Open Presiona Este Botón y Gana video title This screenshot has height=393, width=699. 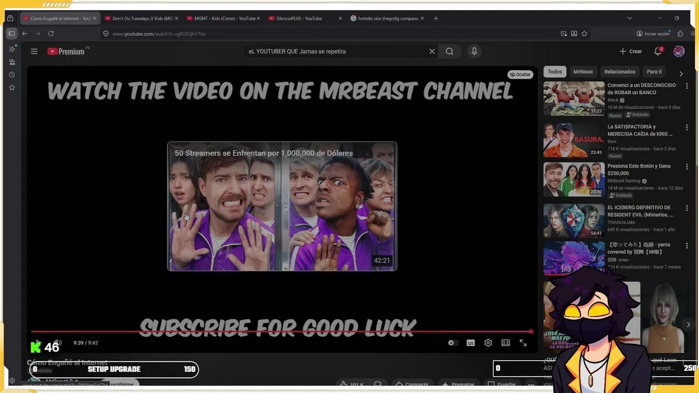pyautogui.click(x=639, y=170)
